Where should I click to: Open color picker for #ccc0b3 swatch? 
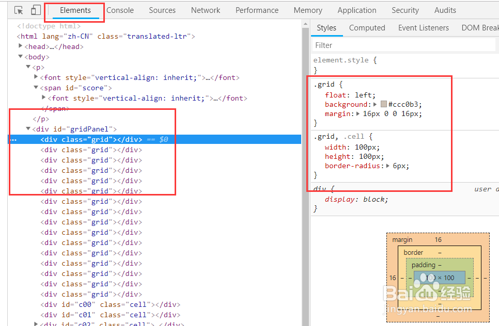click(x=383, y=104)
